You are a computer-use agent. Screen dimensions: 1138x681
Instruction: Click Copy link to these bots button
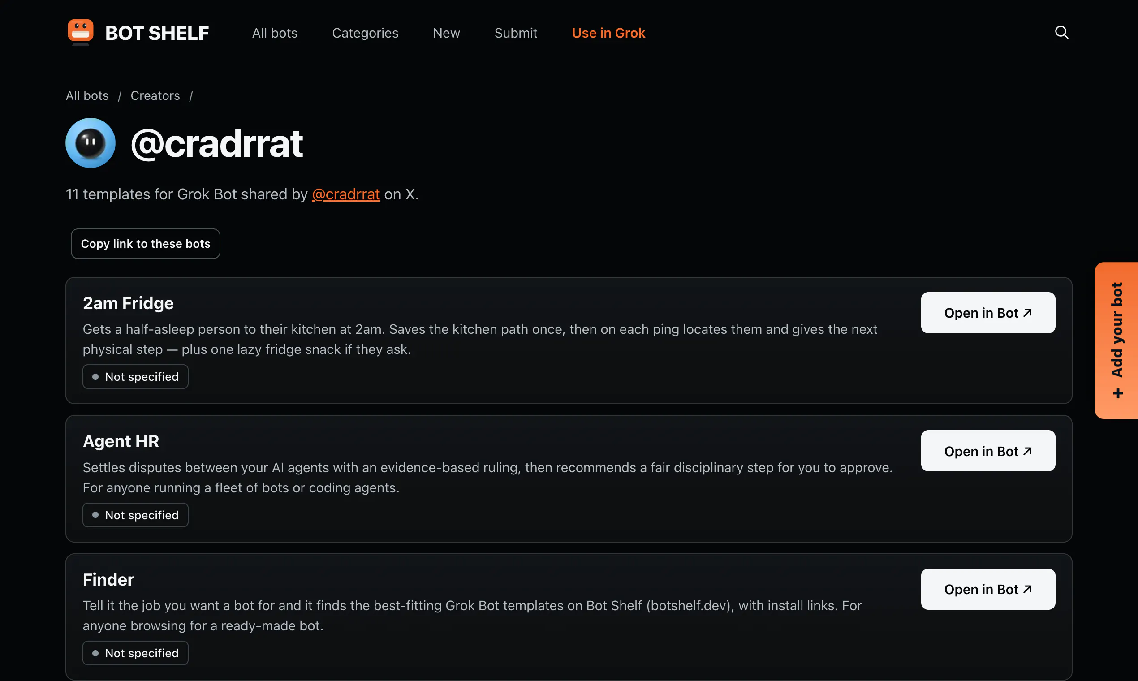pos(146,244)
